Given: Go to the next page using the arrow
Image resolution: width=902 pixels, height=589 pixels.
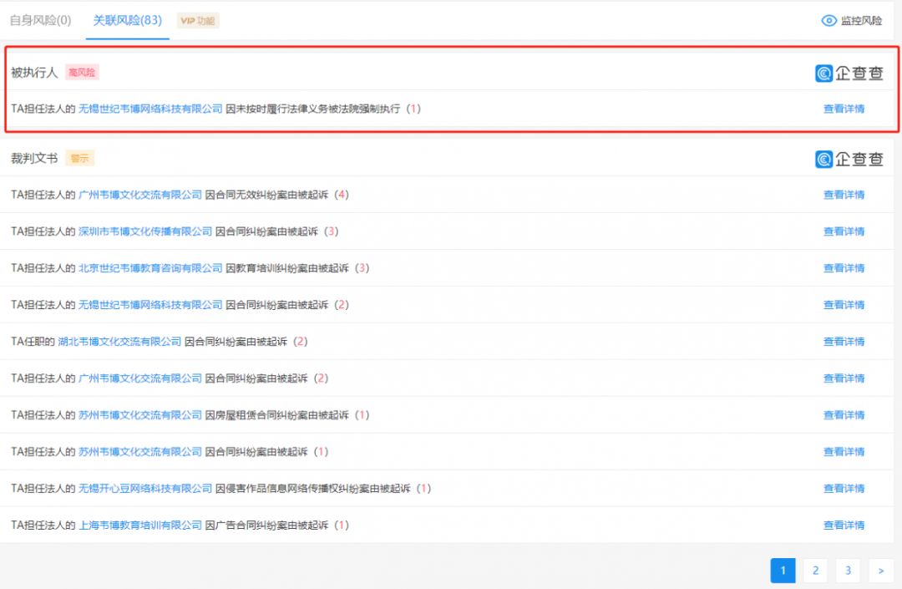Looking at the screenshot, I should click(880, 571).
